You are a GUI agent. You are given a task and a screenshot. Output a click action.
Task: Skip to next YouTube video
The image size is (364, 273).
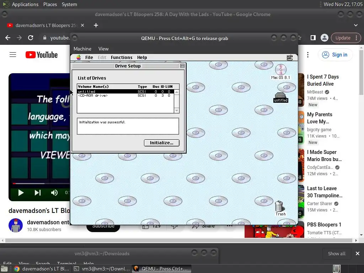pos(38,193)
